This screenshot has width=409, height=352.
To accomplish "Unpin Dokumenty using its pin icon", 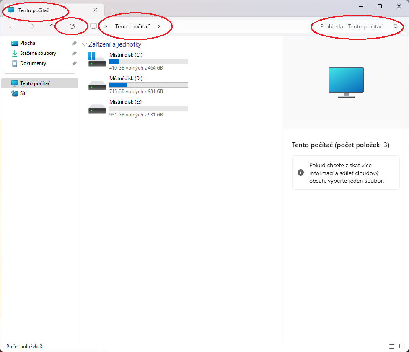I will [74, 63].
